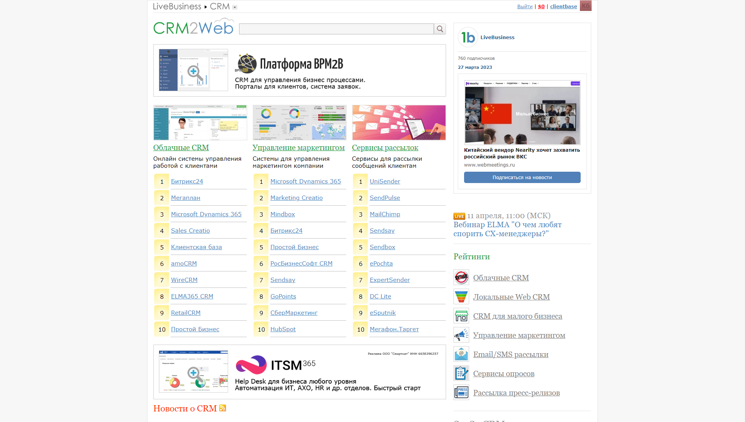
Task: Click the megaphone icon for Управление маркетингом
Action: pos(461,335)
